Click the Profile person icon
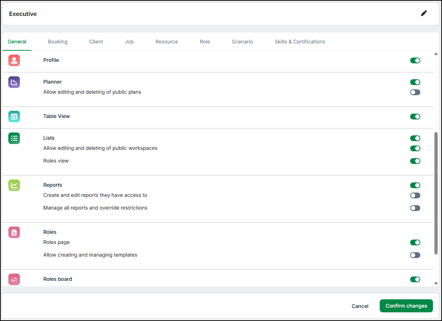 coord(14,60)
